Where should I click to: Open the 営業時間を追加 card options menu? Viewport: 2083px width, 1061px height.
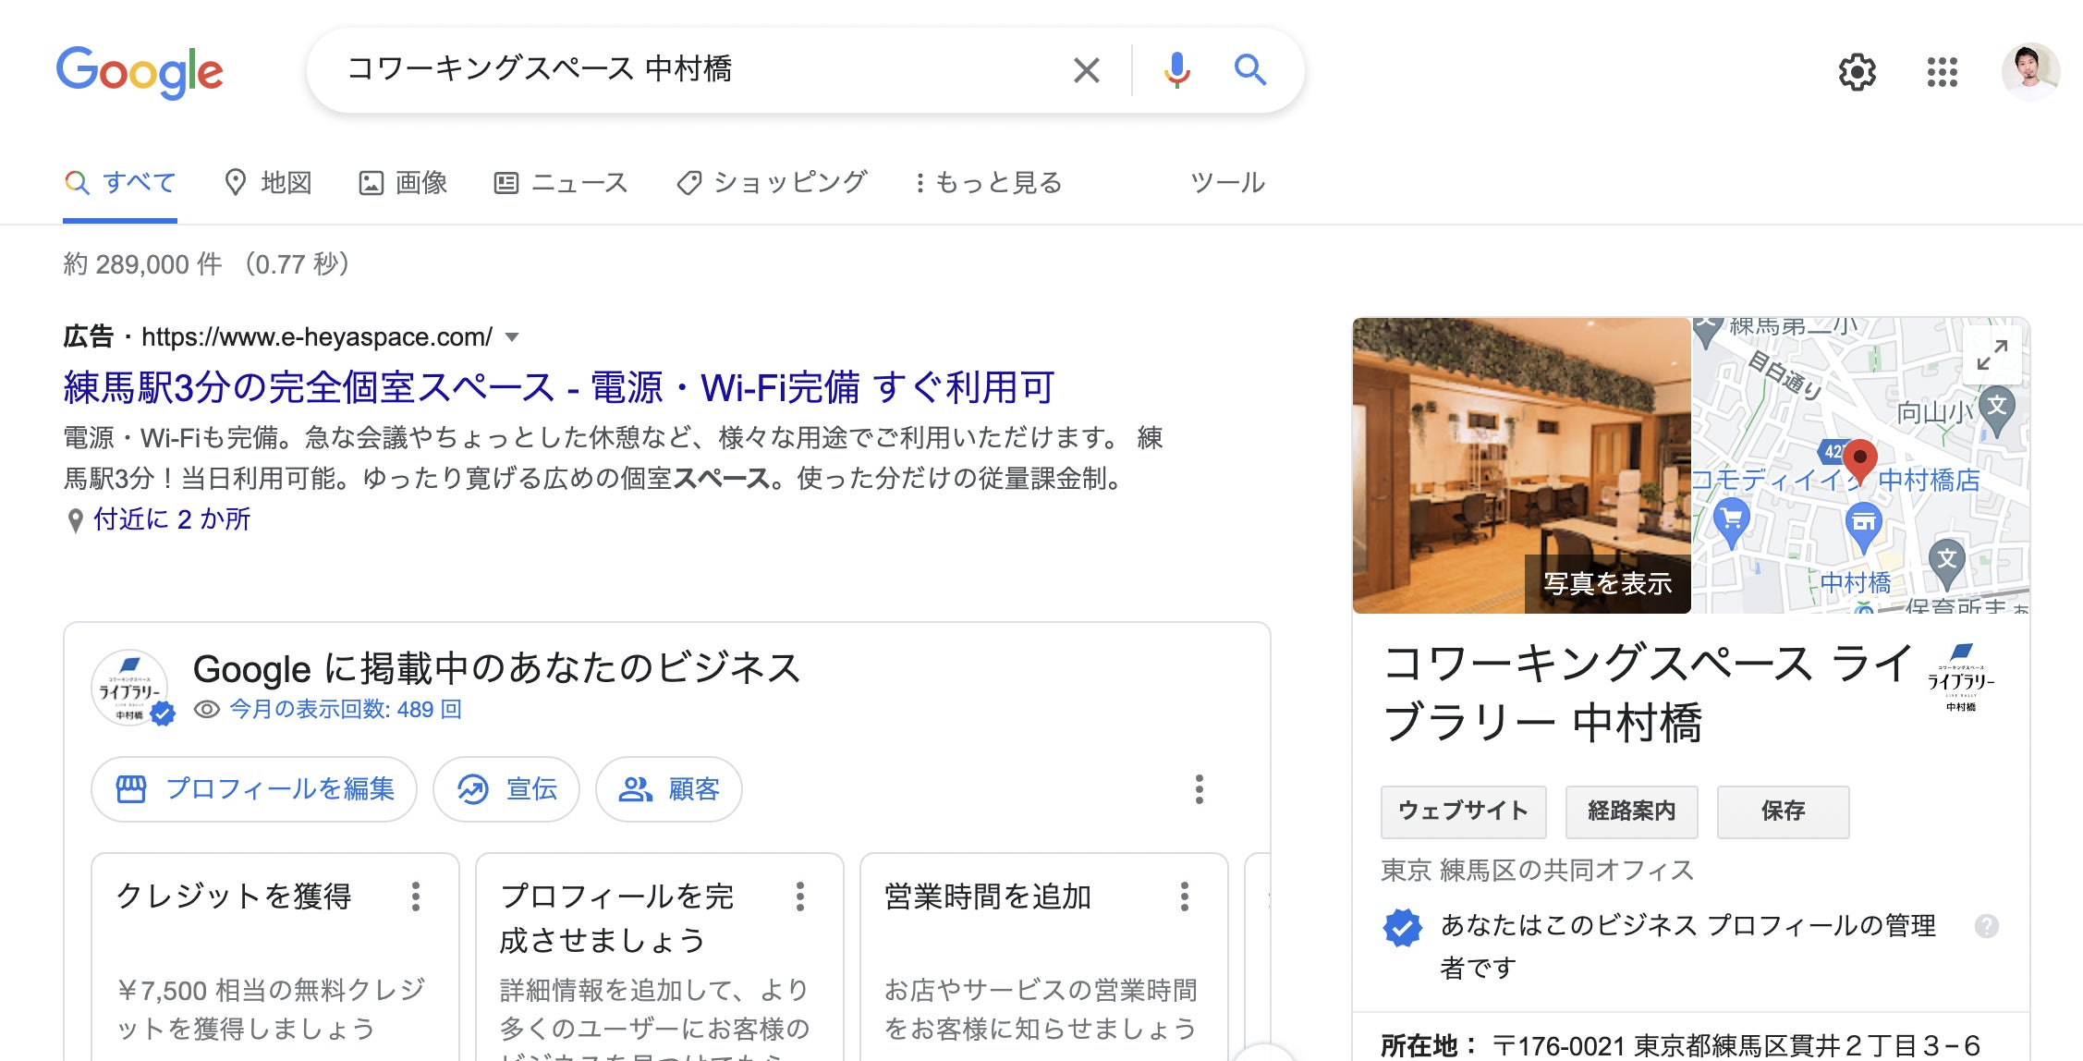(x=1184, y=896)
